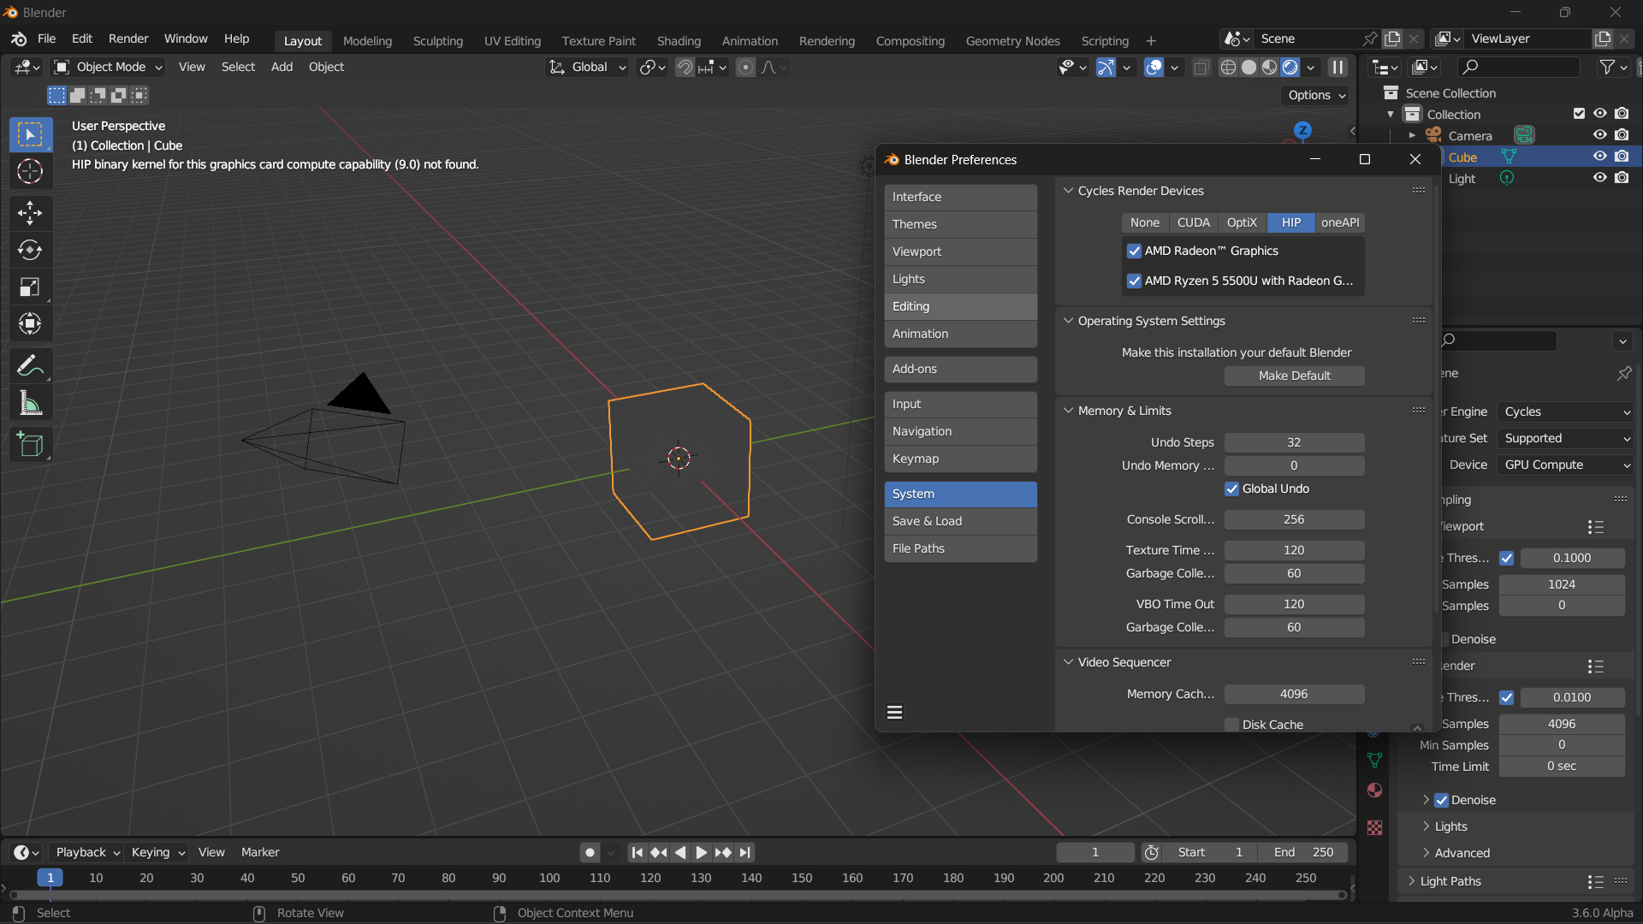Jump to timeline start frame

(x=637, y=852)
